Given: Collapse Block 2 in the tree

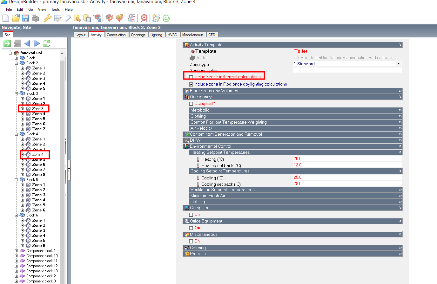Looking at the screenshot, I should (17, 63).
